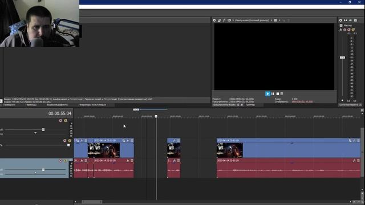Open the mixing console icon
The width and height of the screenshot is (365, 205).
point(355,20)
